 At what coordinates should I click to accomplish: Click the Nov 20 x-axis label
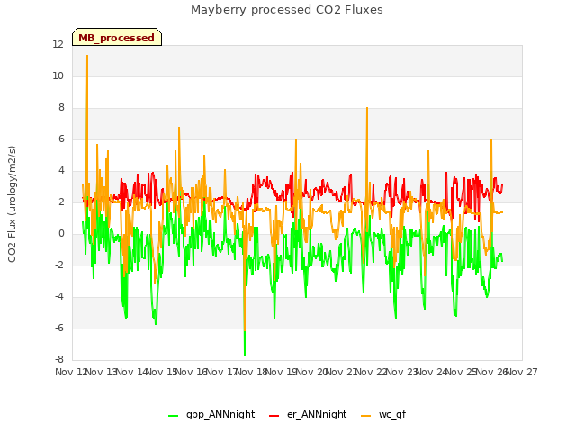pyautogui.click(x=311, y=372)
